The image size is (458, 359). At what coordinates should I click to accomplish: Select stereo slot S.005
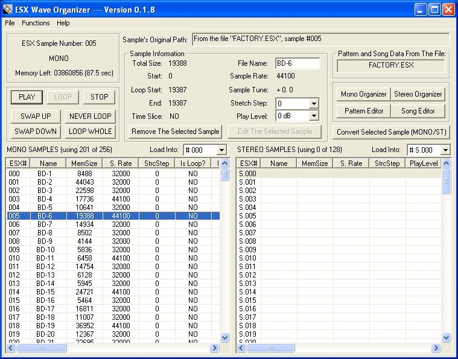pyautogui.click(x=339, y=216)
